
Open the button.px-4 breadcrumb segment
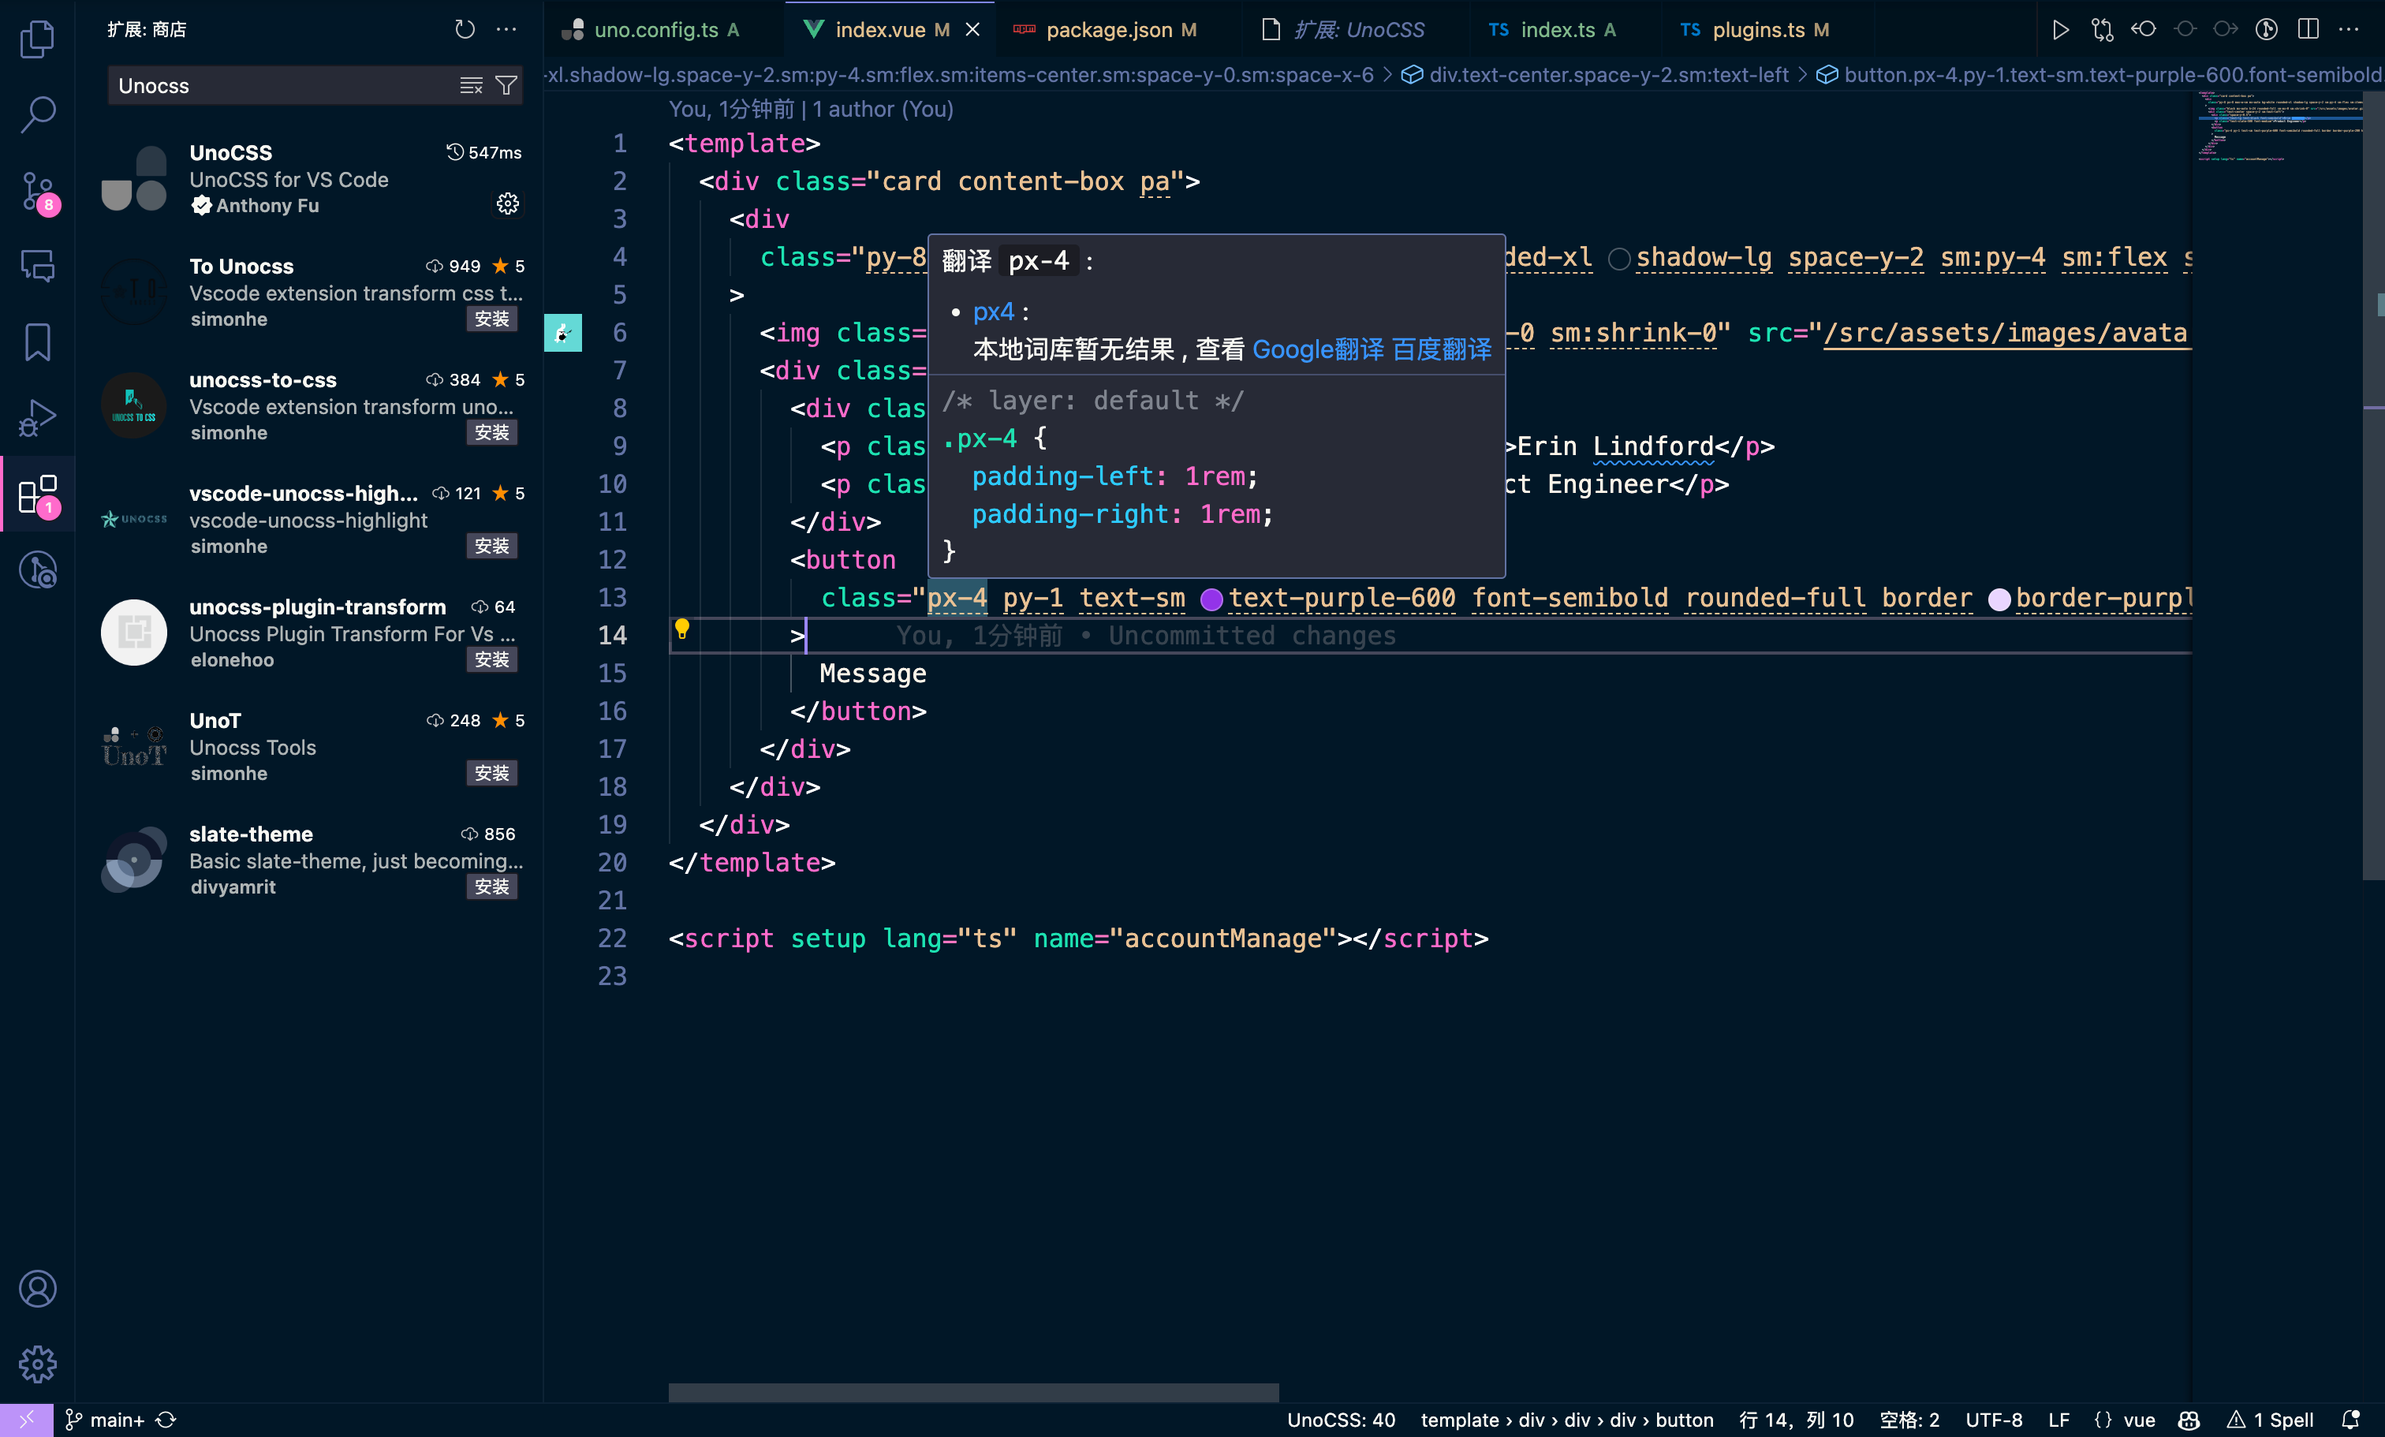pos(2100,74)
